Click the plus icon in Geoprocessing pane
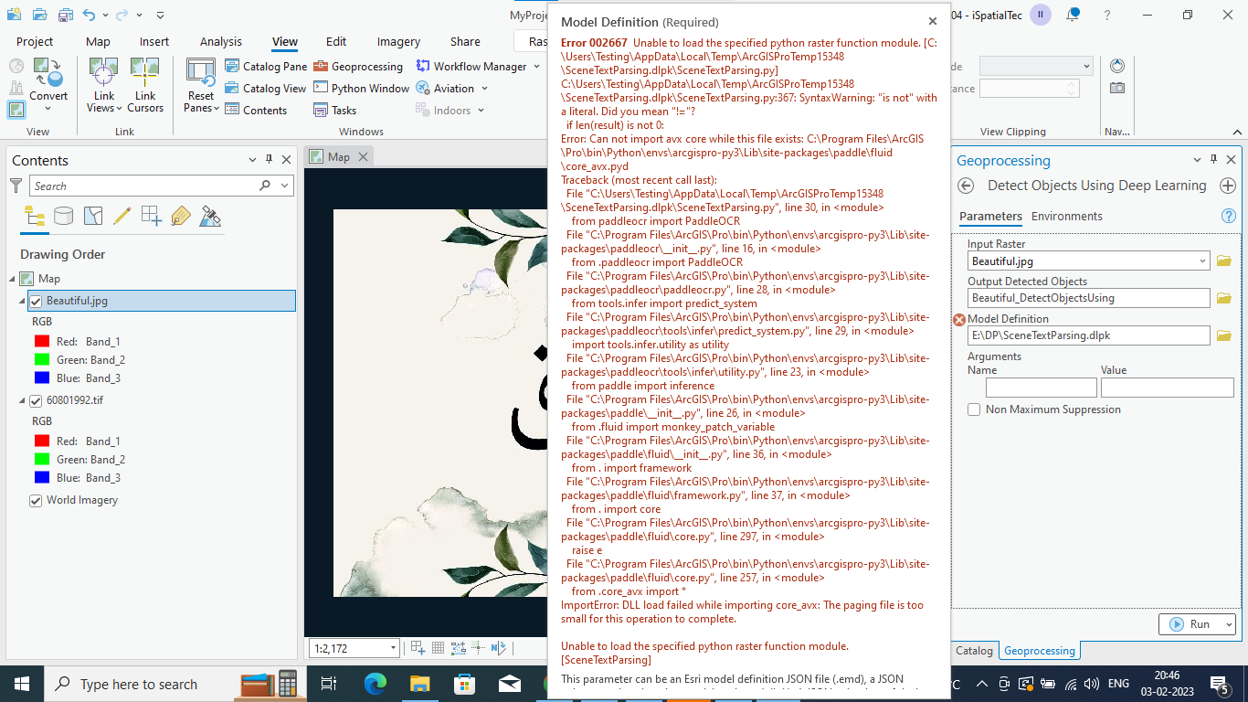This screenshot has width=1248, height=702. (1226, 186)
